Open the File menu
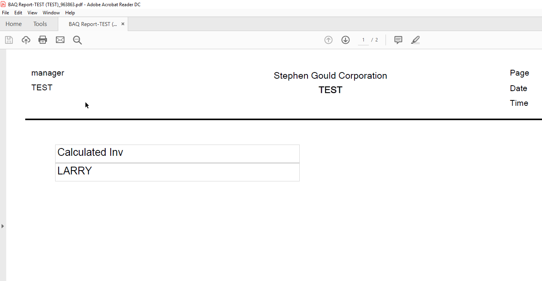The width and height of the screenshot is (542, 281). 5,13
